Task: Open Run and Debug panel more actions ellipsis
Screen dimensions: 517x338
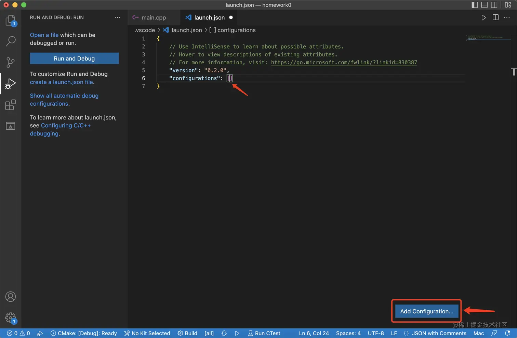Action: coord(117,17)
